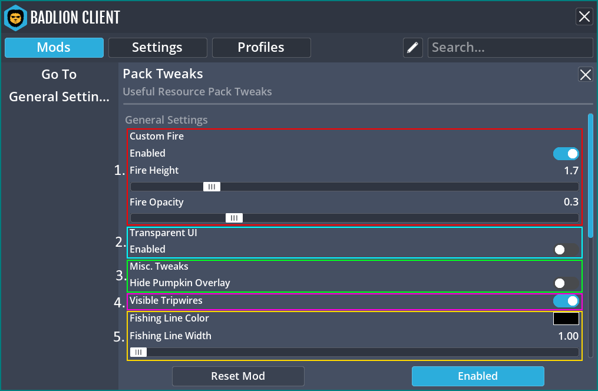The width and height of the screenshot is (598, 391).
Task: Open the Profiles tab
Action: (x=261, y=48)
